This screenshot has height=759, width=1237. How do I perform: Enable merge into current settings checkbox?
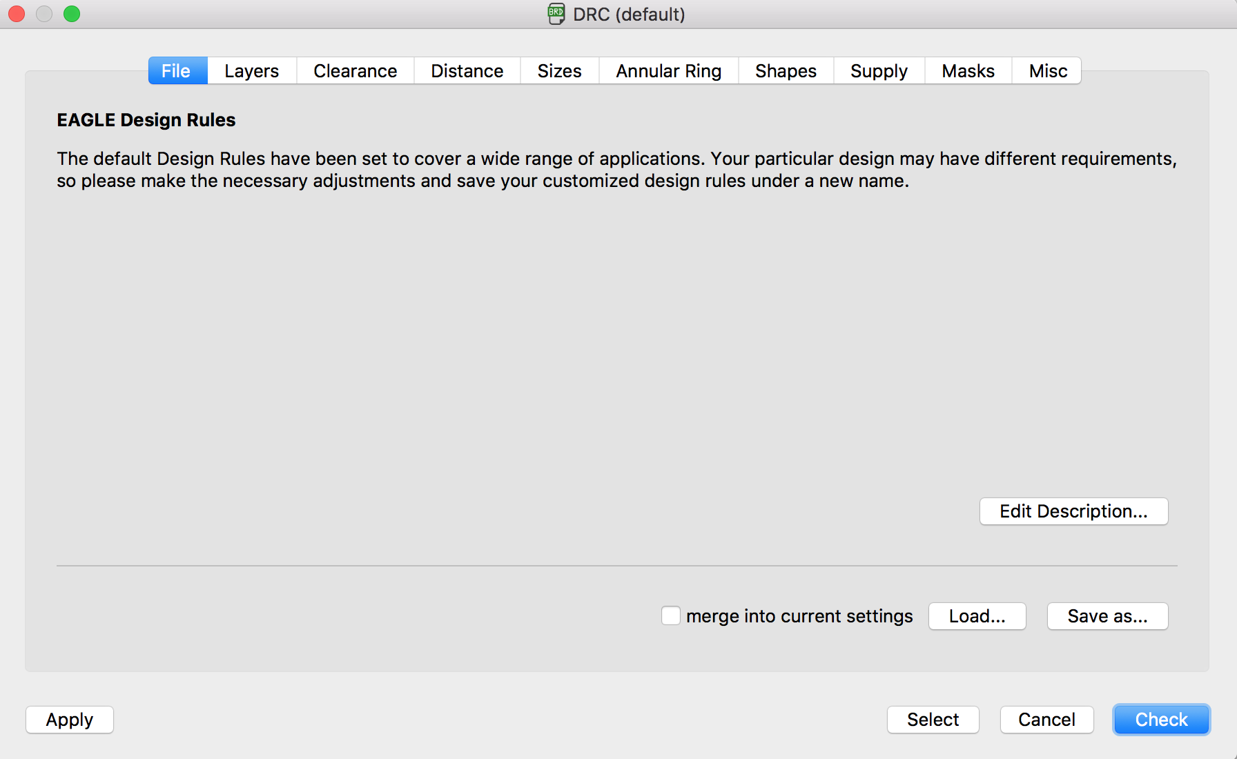[671, 615]
